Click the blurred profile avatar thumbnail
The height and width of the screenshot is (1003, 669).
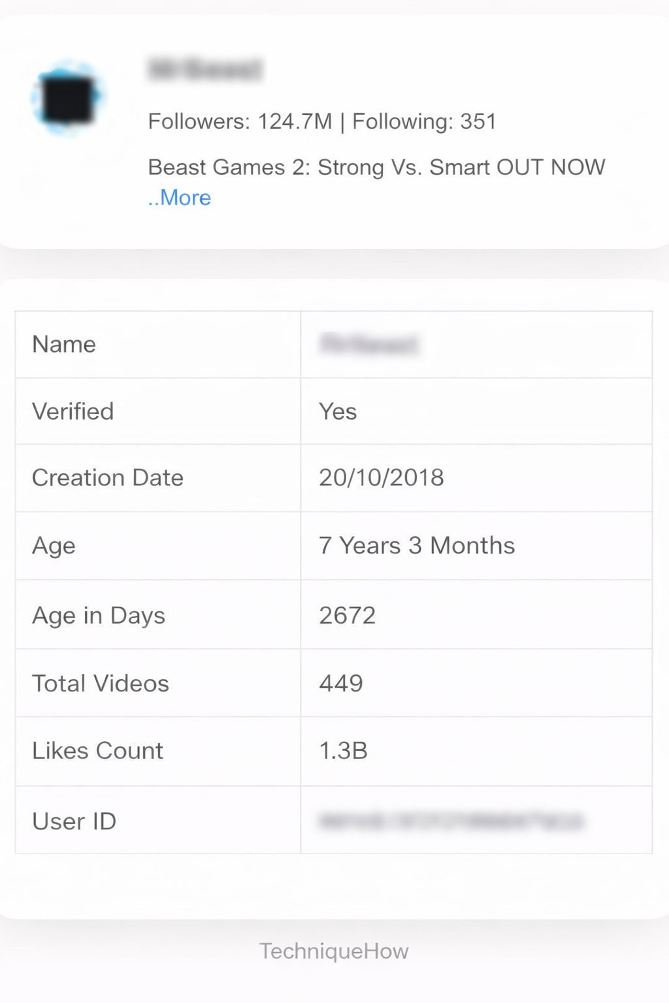[66, 99]
